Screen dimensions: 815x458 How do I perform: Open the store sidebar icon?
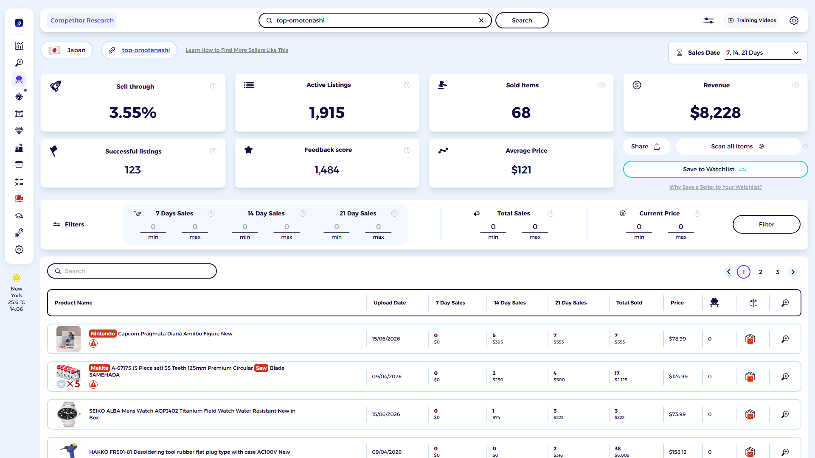tap(19, 165)
